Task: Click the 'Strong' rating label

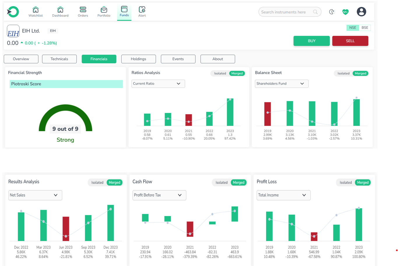Action: click(65, 140)
